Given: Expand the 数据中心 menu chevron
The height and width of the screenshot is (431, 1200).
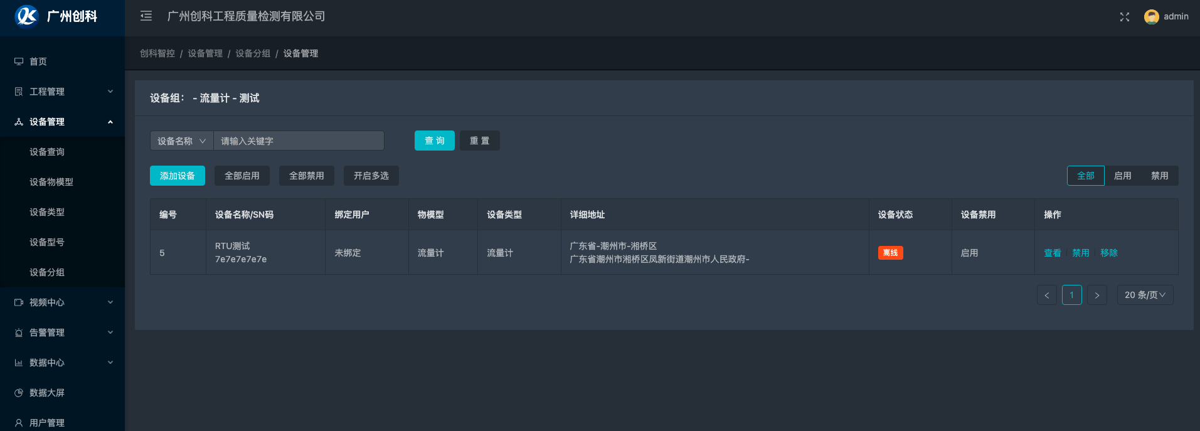Looking at the screenshot, I should (110, 363).
